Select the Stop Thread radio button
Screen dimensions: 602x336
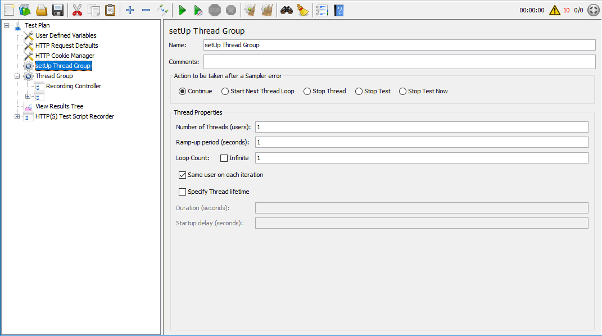point(307,91)
